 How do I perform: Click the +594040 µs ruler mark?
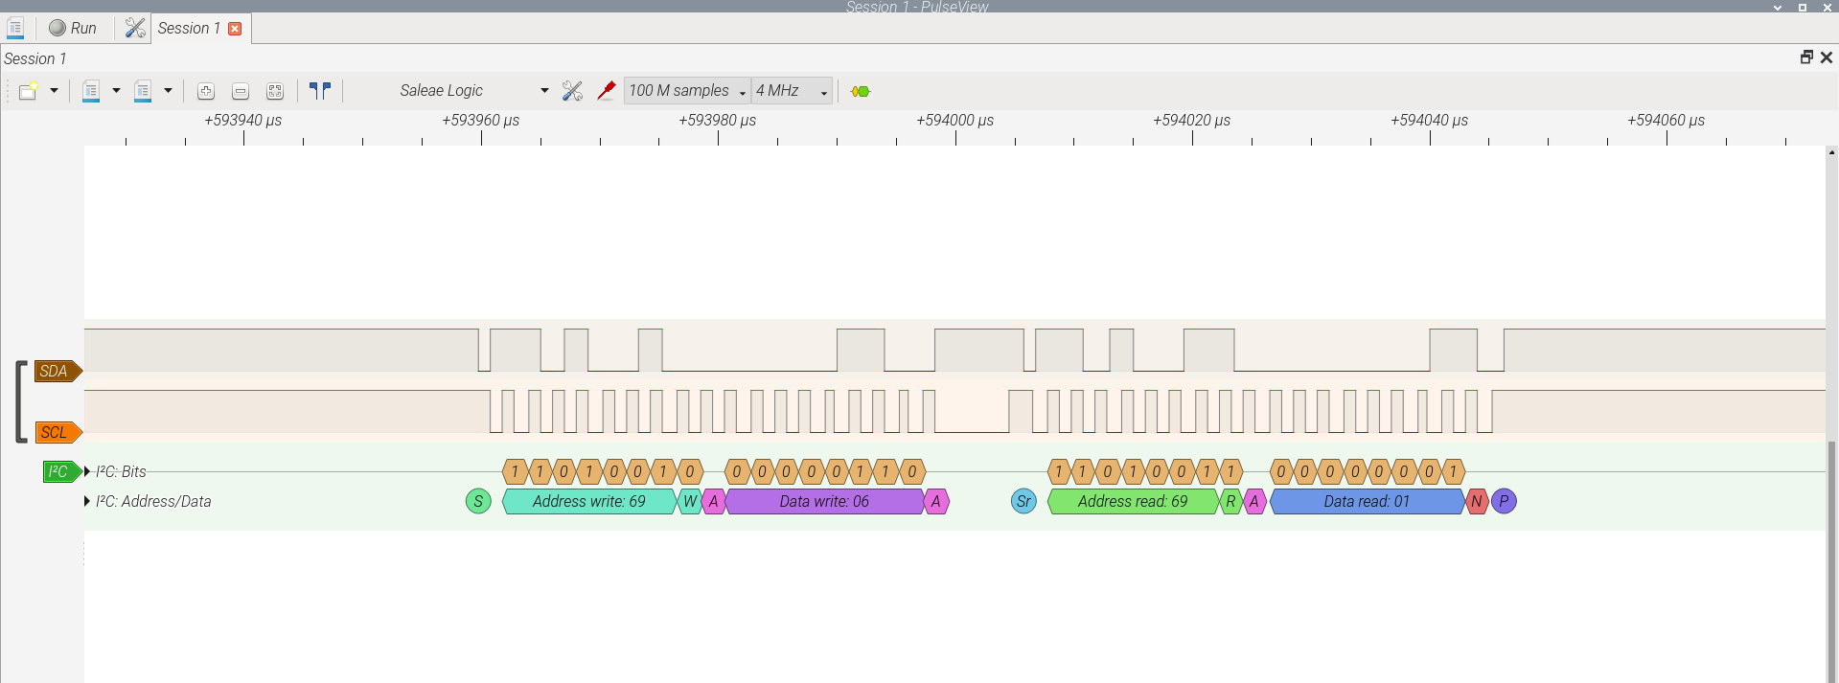[1430, 121]
